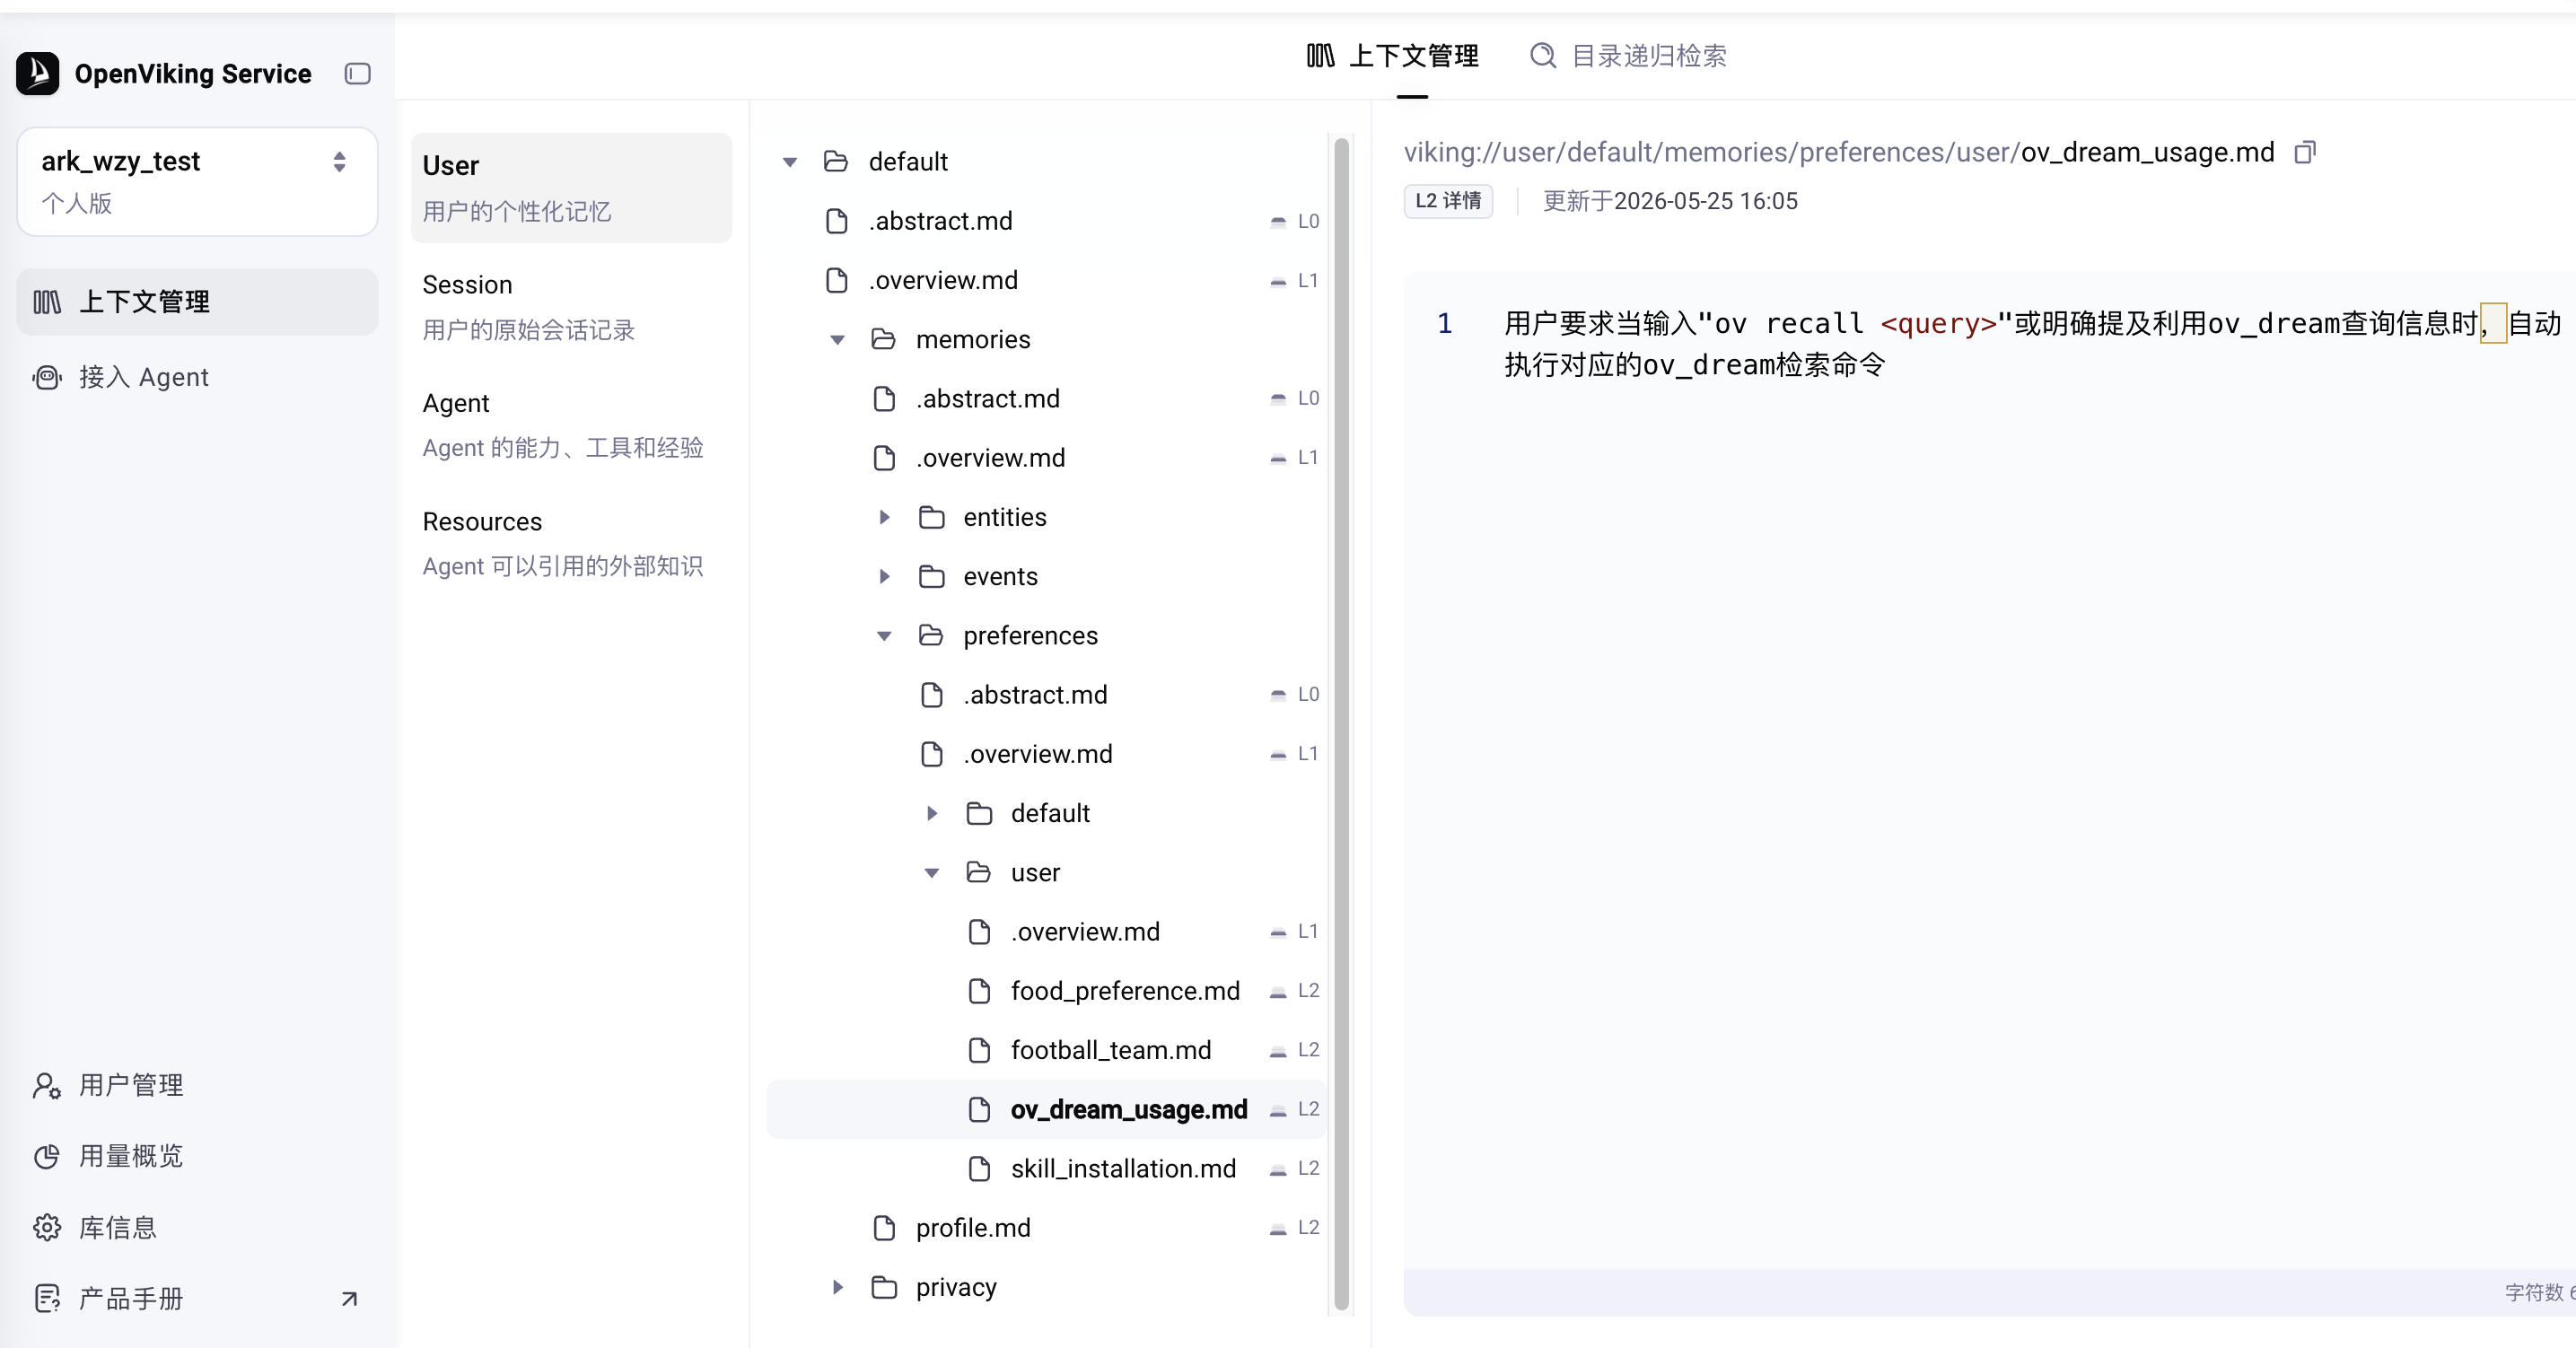Open 产品手册 link

tap(197, 1299)
